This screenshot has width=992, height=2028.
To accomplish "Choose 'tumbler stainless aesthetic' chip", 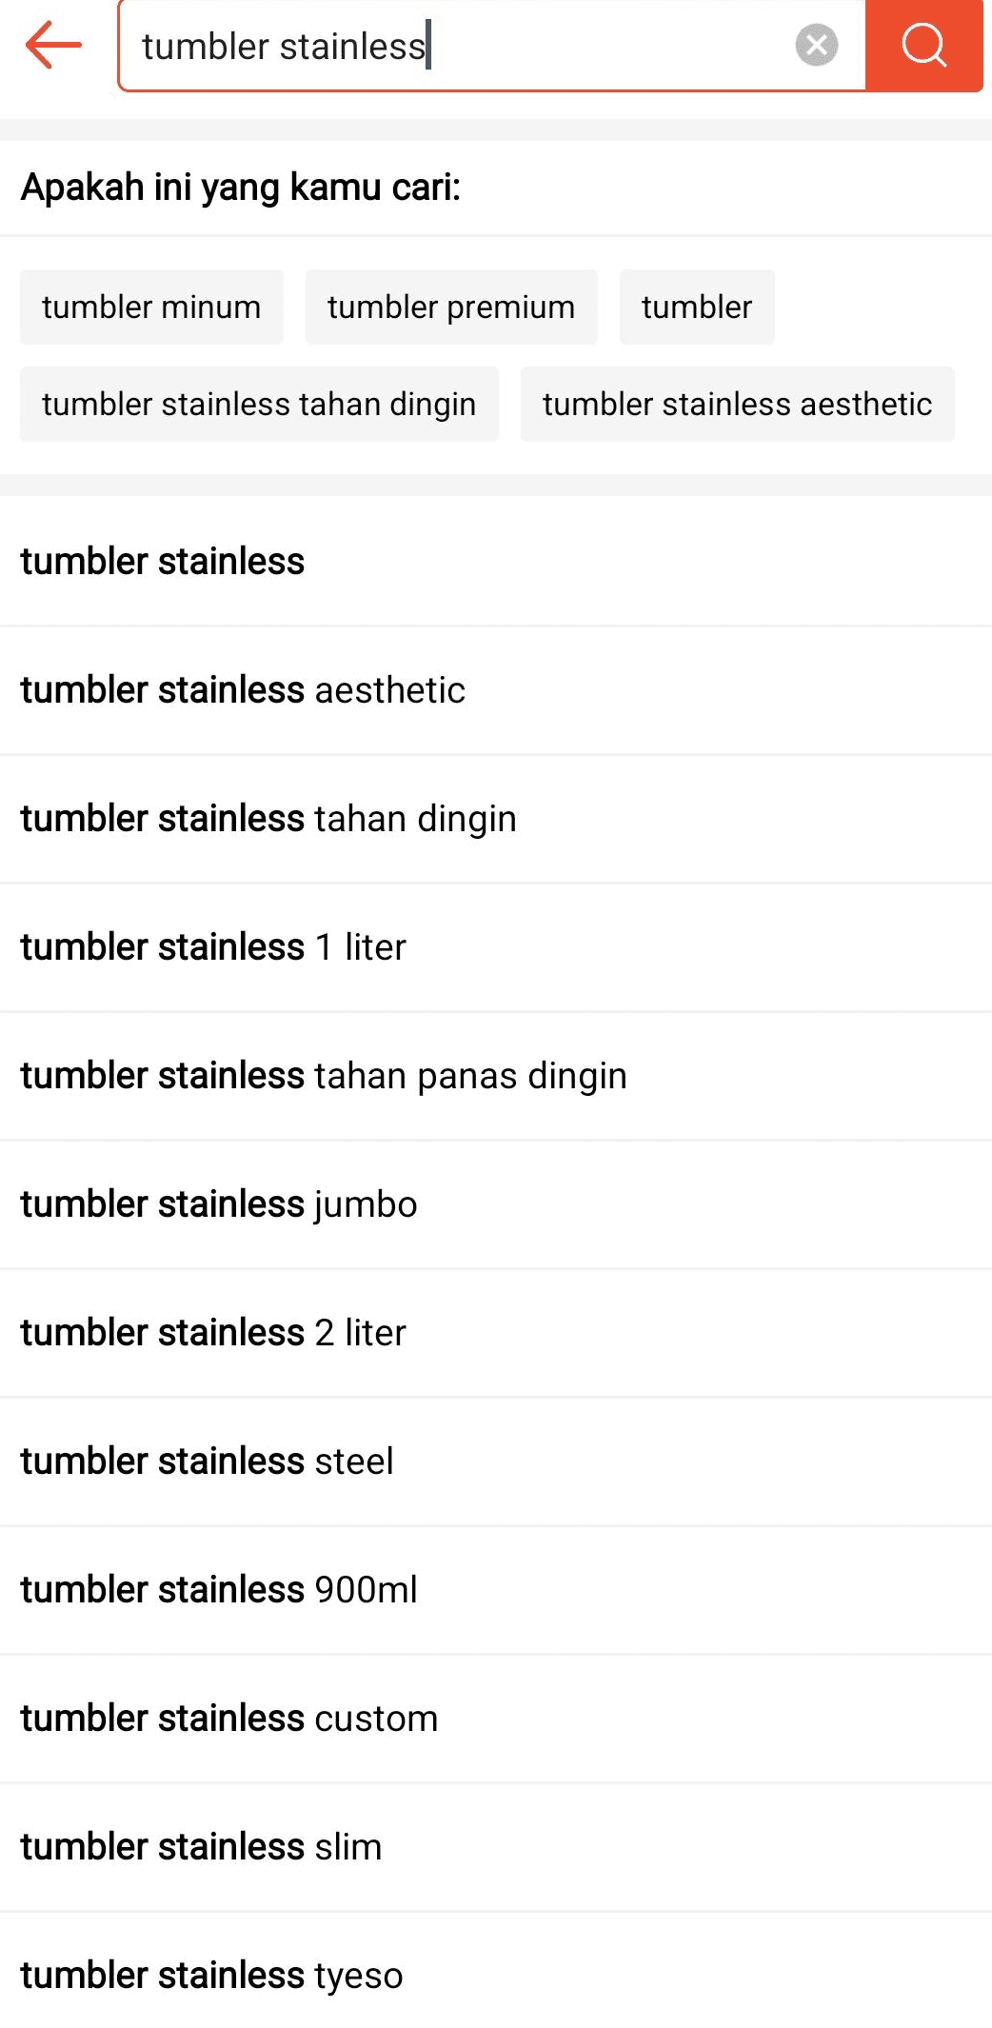I will pyautogui.click(x=736, y=404).
